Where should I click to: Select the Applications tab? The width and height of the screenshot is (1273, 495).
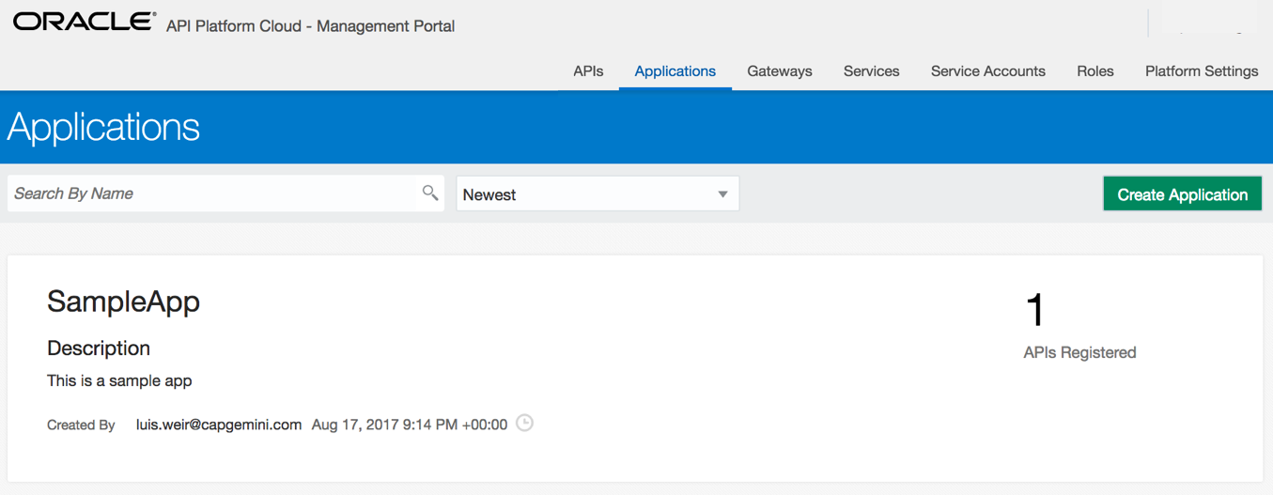point(675,71)
